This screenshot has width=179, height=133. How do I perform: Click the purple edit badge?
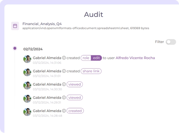point(96,58)
